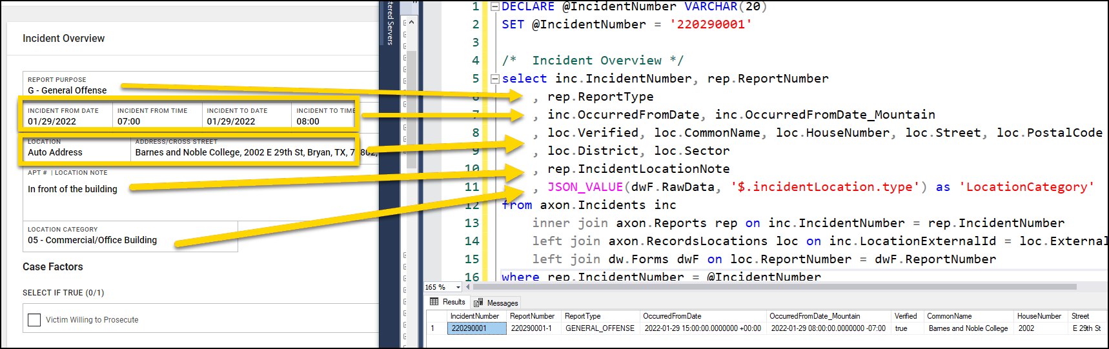Click the Incident Overview heading
This screenshot has width=1109, height=349.
(63, 39)
